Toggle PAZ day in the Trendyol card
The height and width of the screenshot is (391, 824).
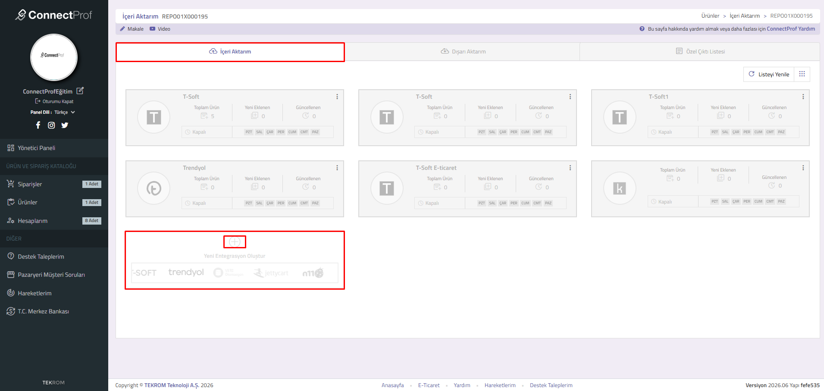(x=315, y=203)
